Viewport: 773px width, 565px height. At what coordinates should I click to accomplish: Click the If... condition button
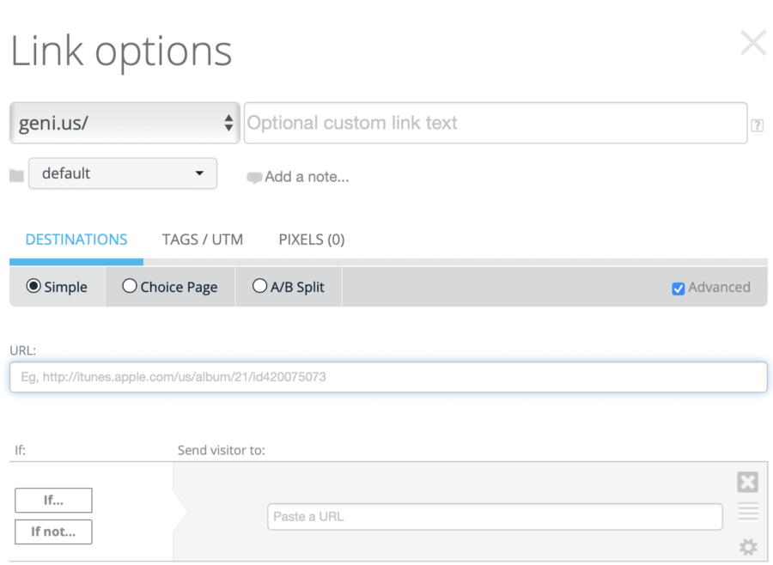(x=53, y=500)
